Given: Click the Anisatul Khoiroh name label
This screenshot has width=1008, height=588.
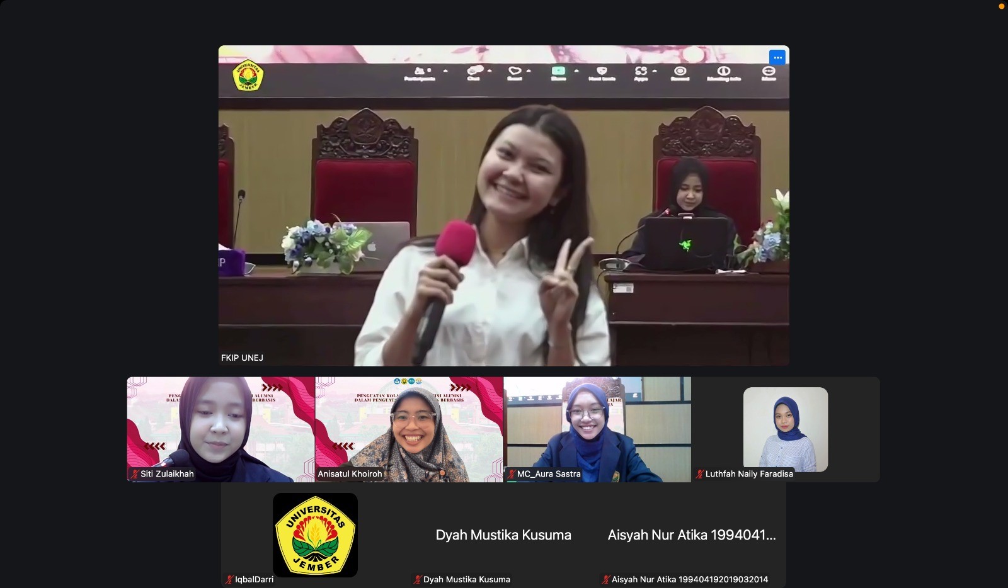Looking at the screenshot, I should pos(350,474).
